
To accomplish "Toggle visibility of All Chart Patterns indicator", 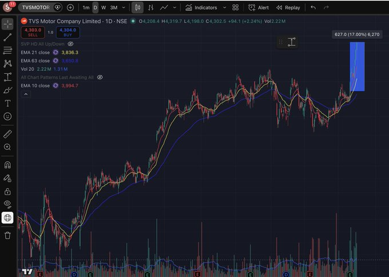I will [100, 77].
